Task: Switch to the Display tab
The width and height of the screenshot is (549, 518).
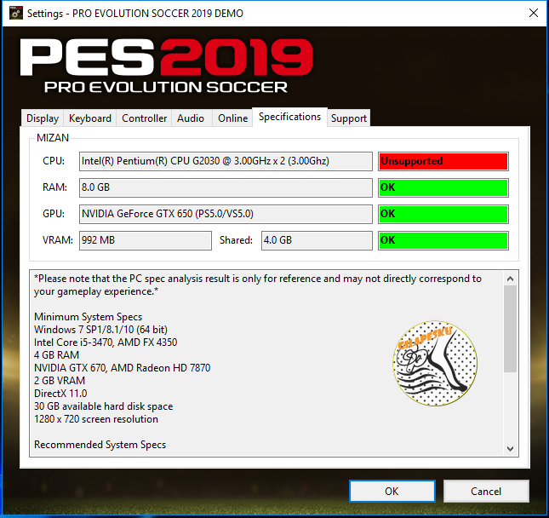Action: pos(43,118)
